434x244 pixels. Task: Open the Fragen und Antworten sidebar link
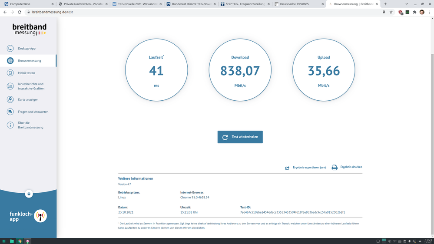click(x=33, y=112)
